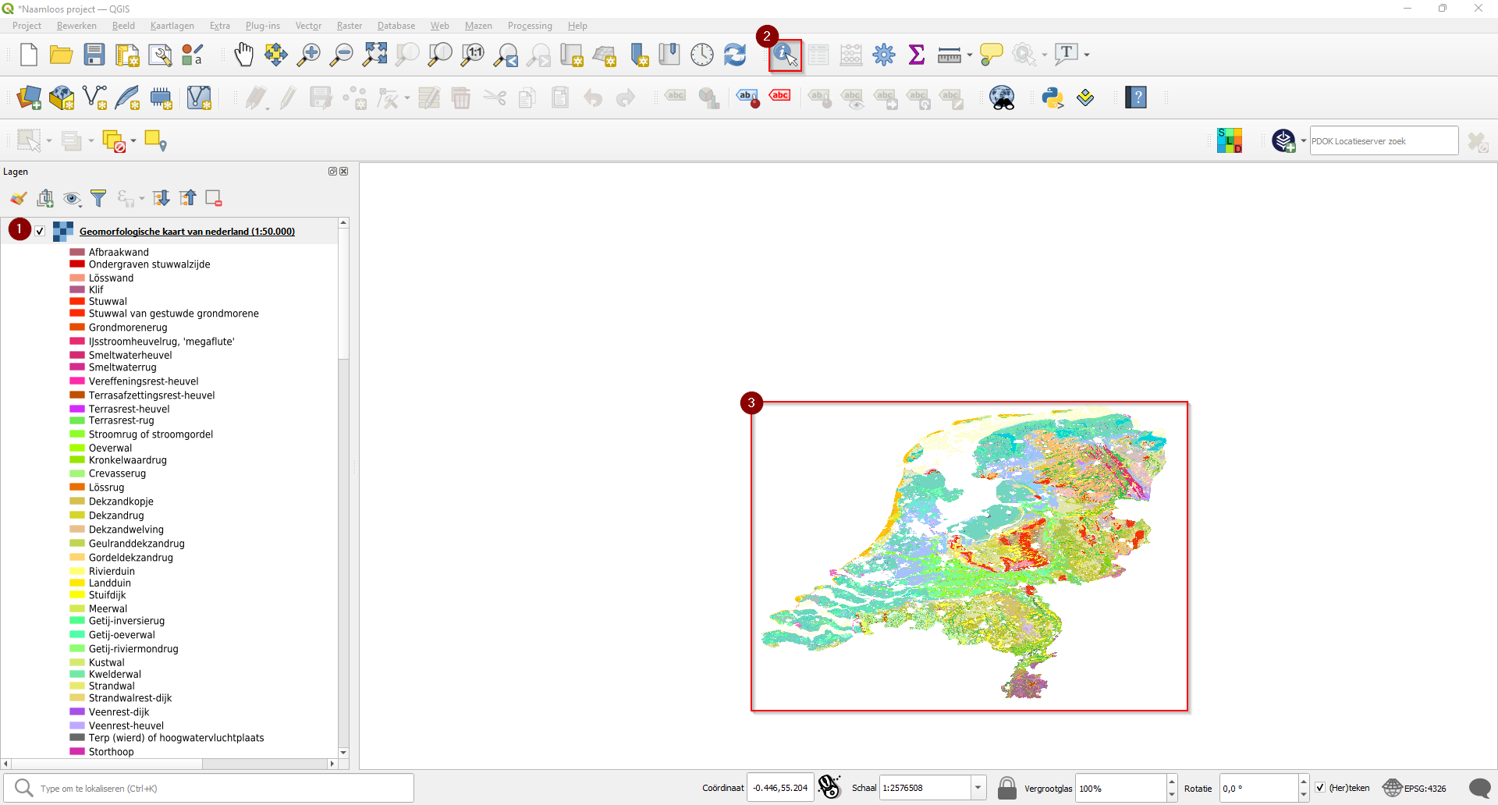The width and height of the screenshot is (1498, 805).
Task: Open the Vector menu
Action: coord(308,26)
